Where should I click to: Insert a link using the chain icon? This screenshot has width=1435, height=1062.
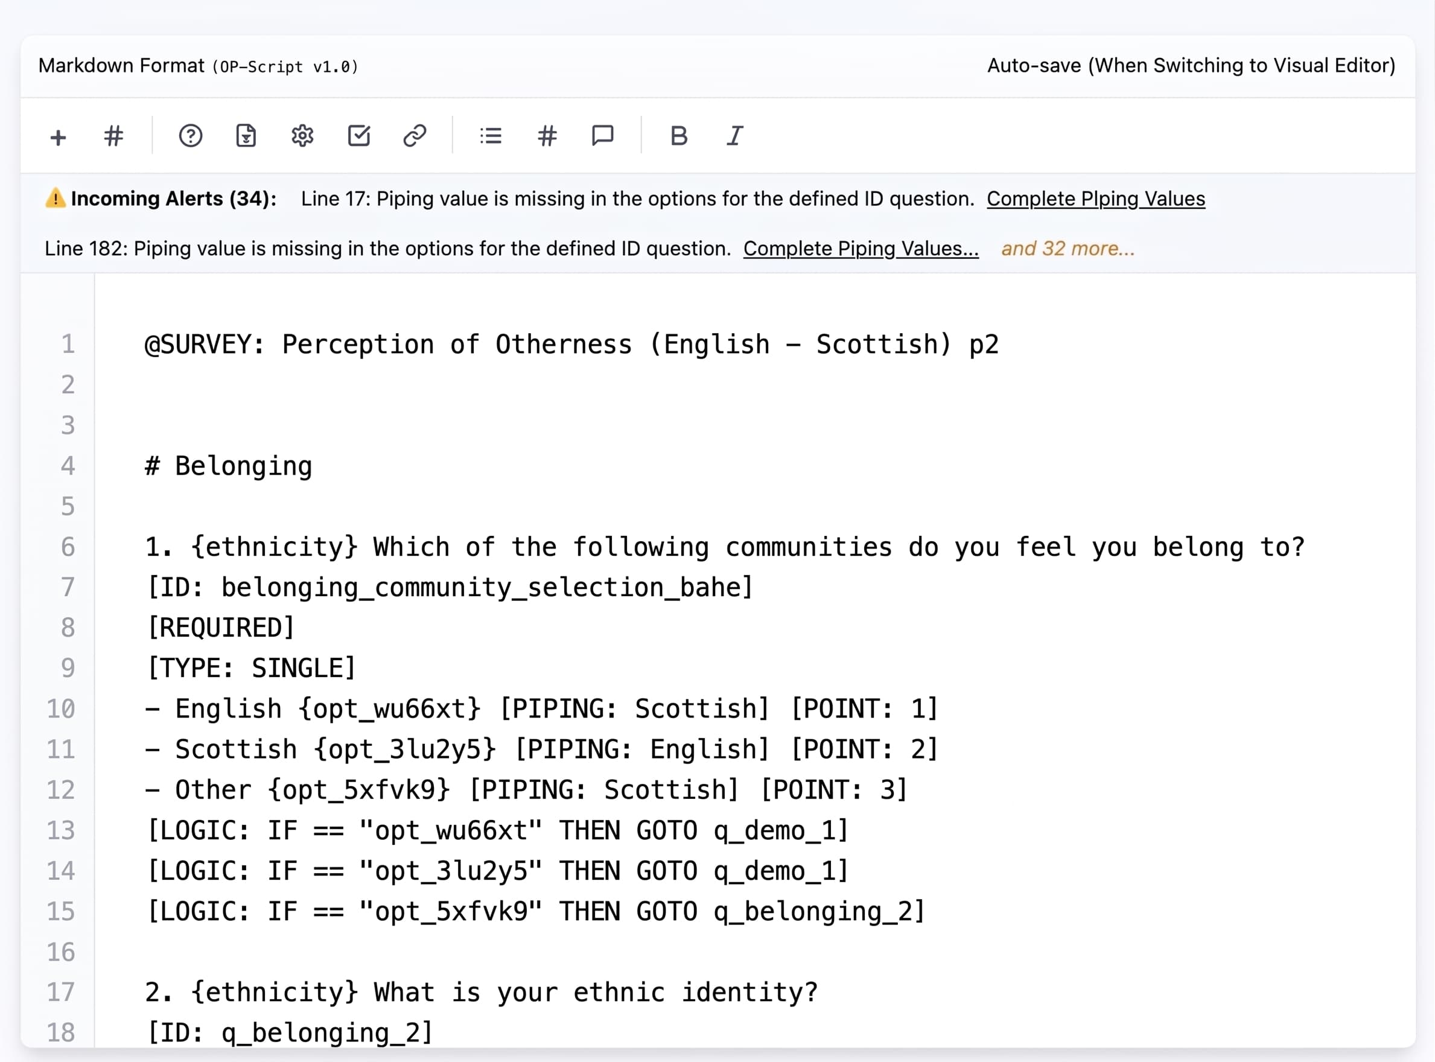point(415,136)
